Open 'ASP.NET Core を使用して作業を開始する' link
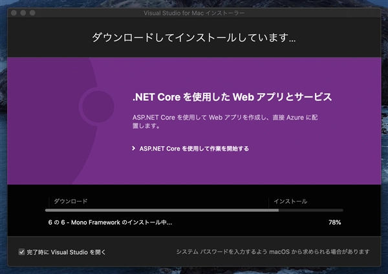This screenshot has width=388, height=274. click(194, 149)
